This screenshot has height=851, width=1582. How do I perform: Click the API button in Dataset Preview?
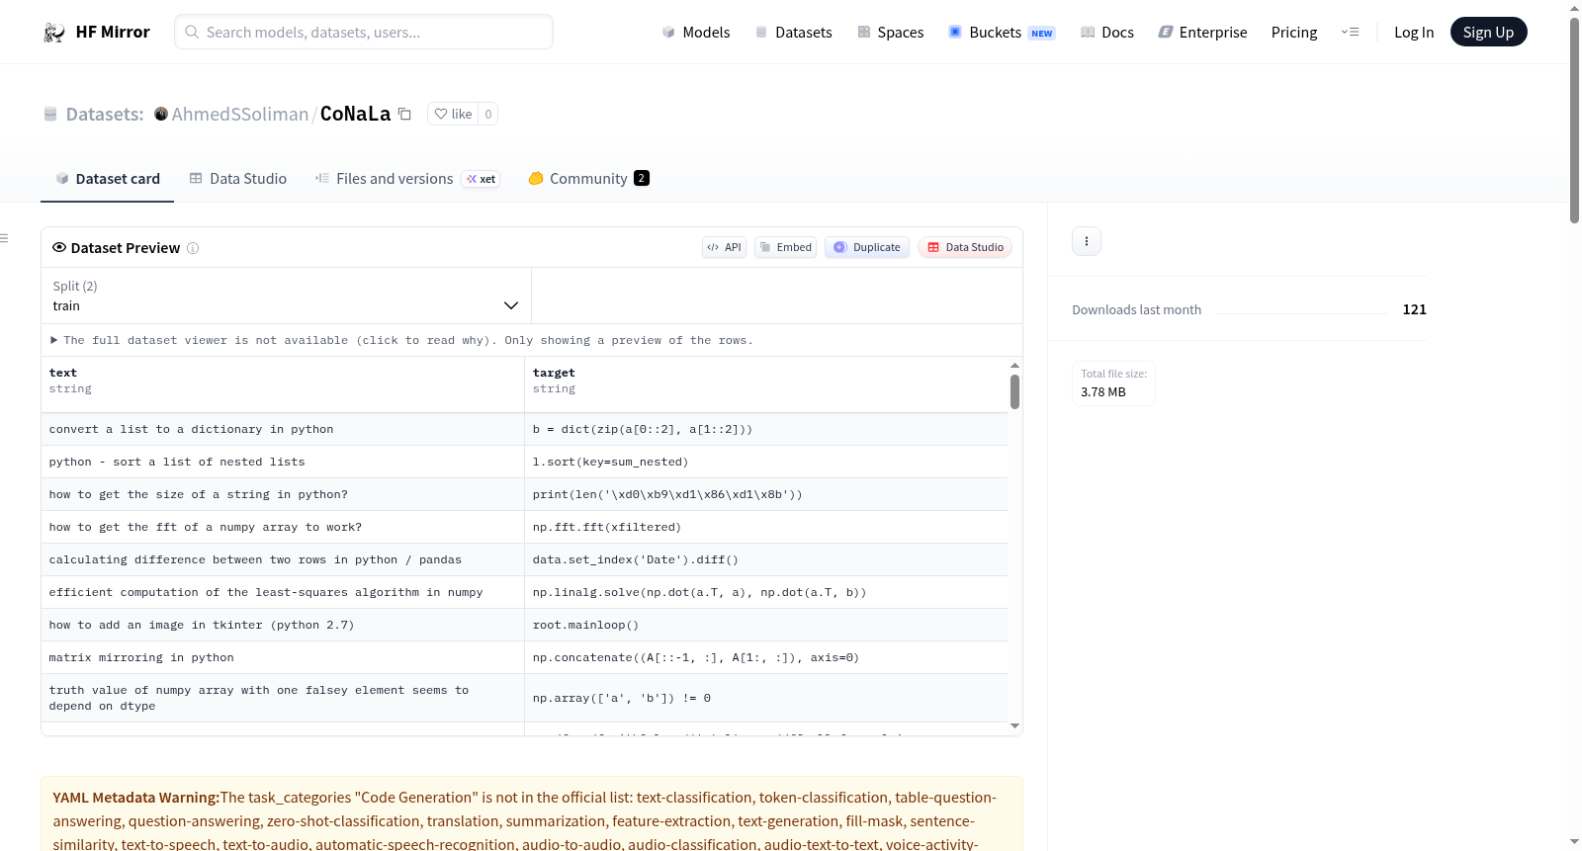[x=724, y=247]
